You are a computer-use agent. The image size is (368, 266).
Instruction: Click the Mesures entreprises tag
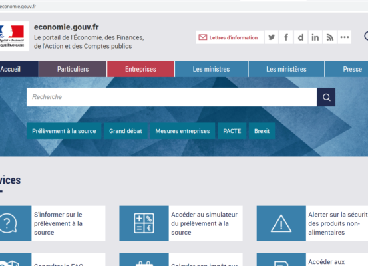tap(182, 131)
